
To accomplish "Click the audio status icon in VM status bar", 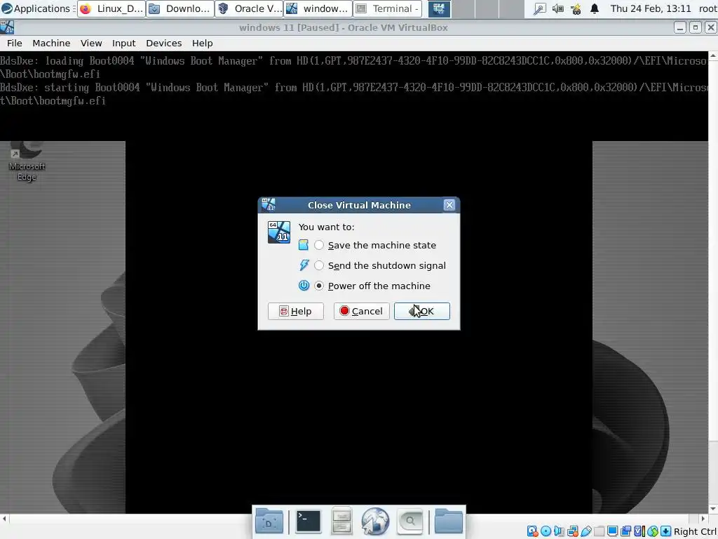I will 559,531.
